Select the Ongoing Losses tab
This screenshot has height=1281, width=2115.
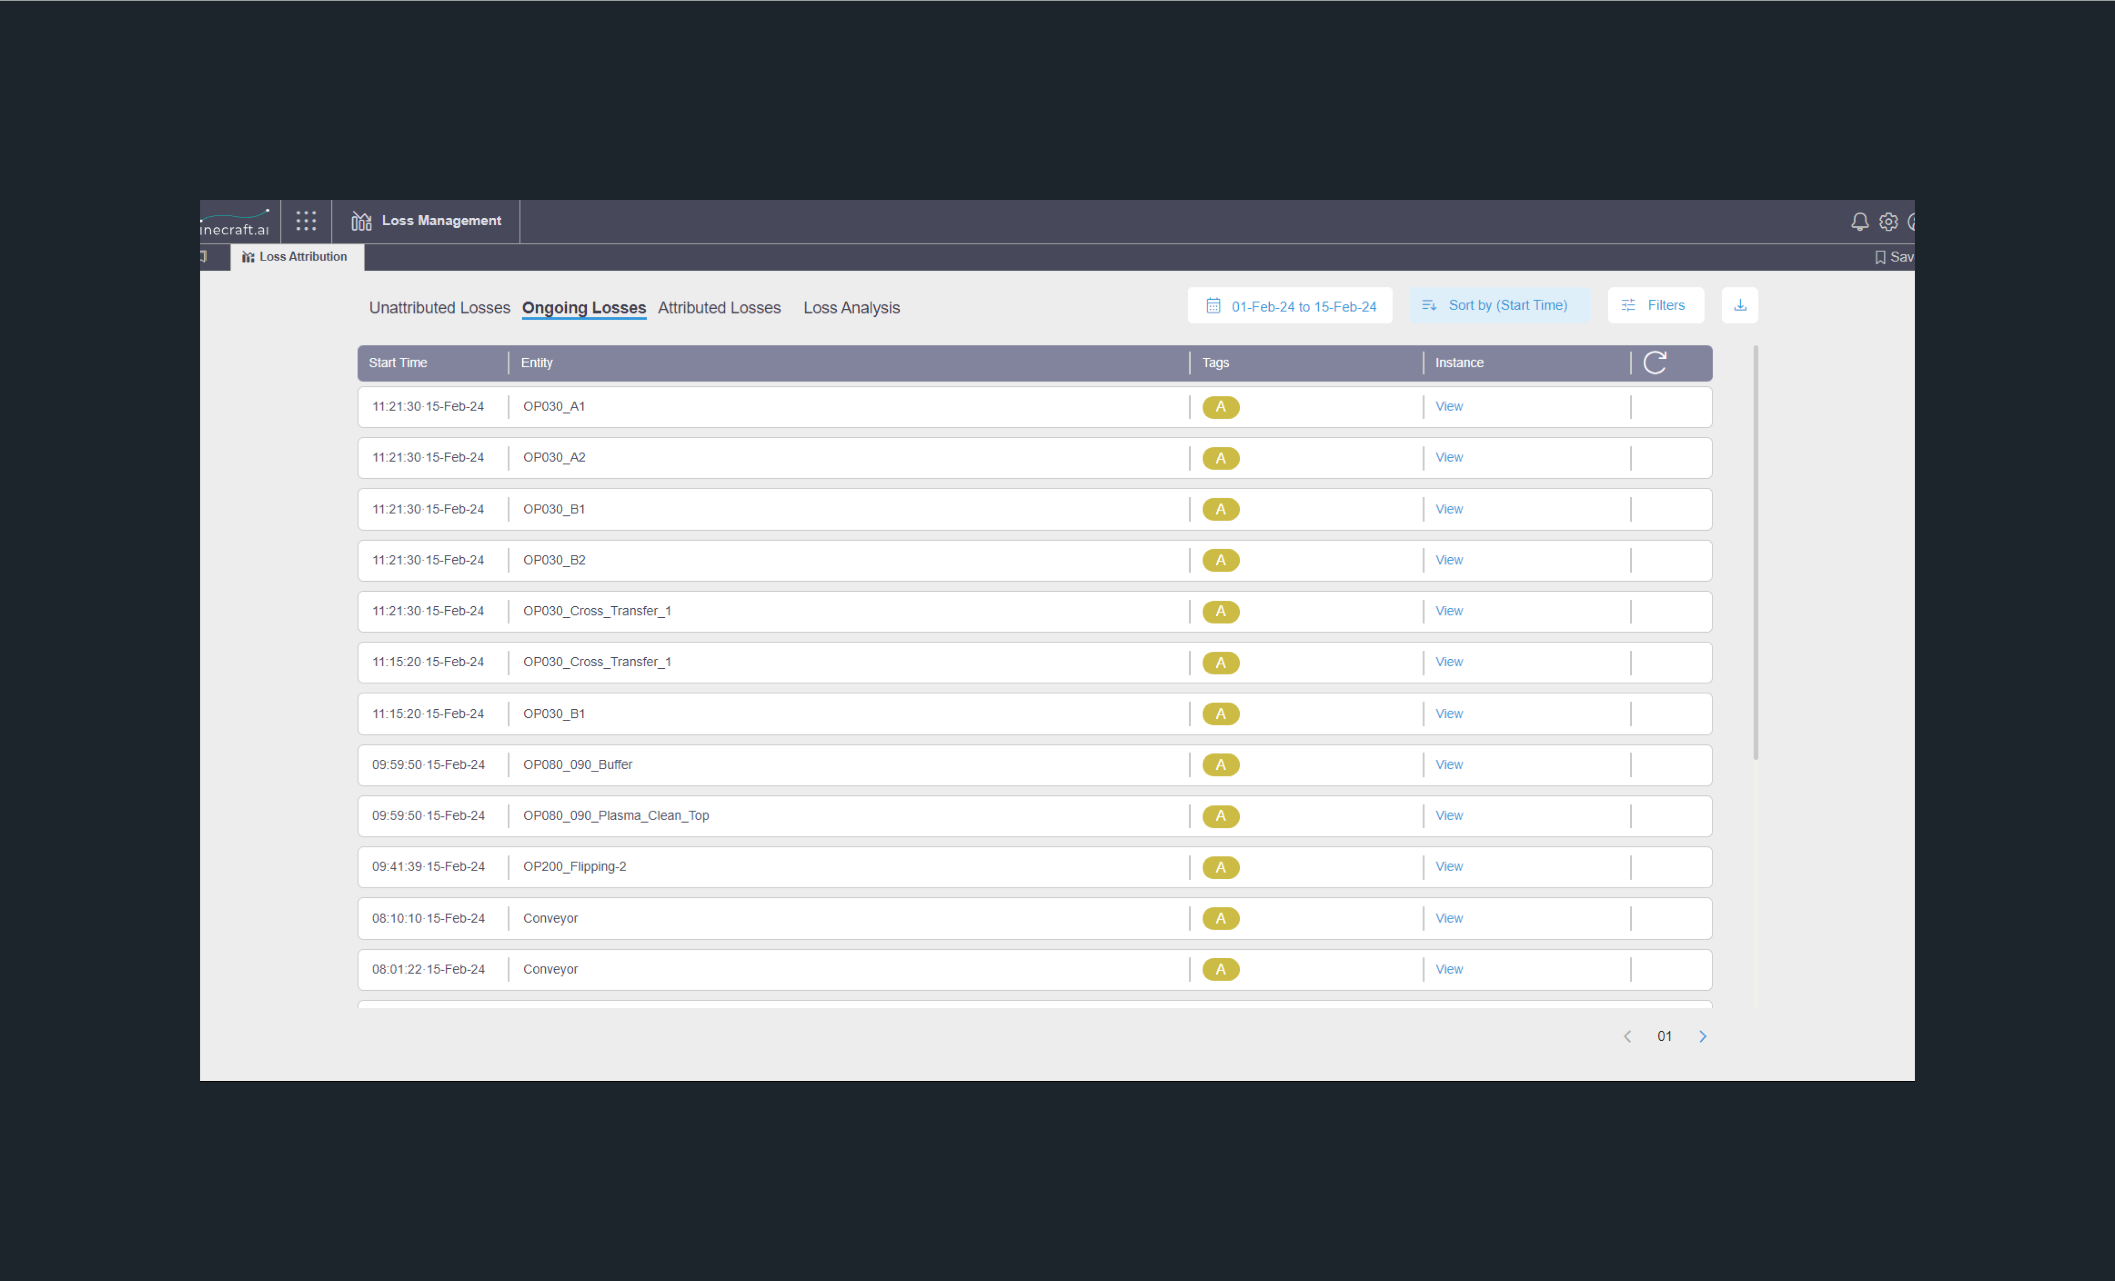(x=584, y=308)
